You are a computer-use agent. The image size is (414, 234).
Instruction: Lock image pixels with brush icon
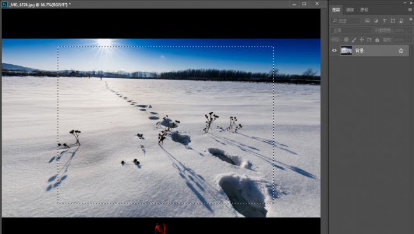354,40
